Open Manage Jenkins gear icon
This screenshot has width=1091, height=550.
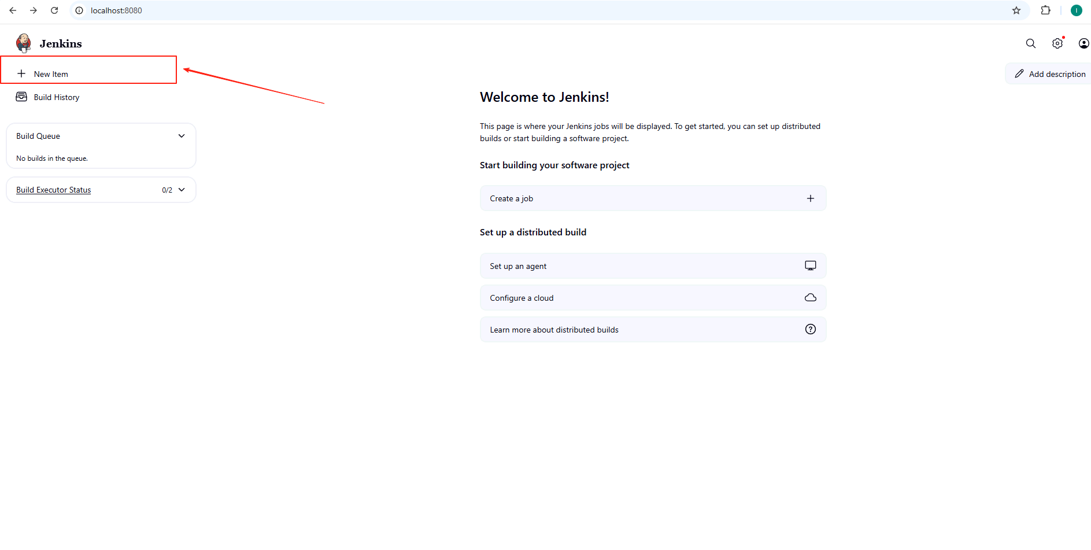click(x=1057, y=43)
